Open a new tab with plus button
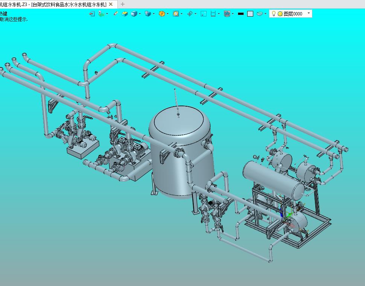Image resolution: width=365 pixels, height=286 pixels. (x=123, y=4)
